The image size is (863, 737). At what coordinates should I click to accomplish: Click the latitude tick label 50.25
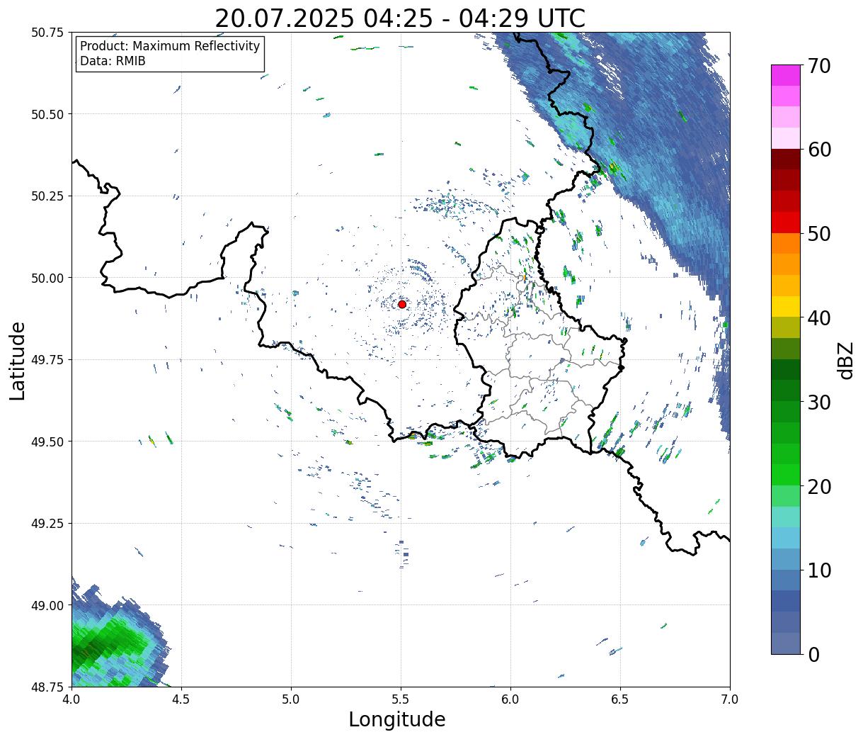[x=47, y=196]
